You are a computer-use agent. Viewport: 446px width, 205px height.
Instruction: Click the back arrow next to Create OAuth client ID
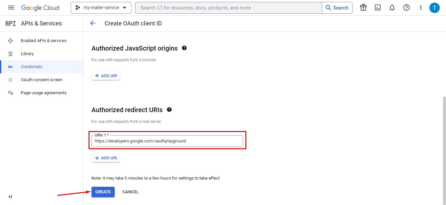(93, 23)
